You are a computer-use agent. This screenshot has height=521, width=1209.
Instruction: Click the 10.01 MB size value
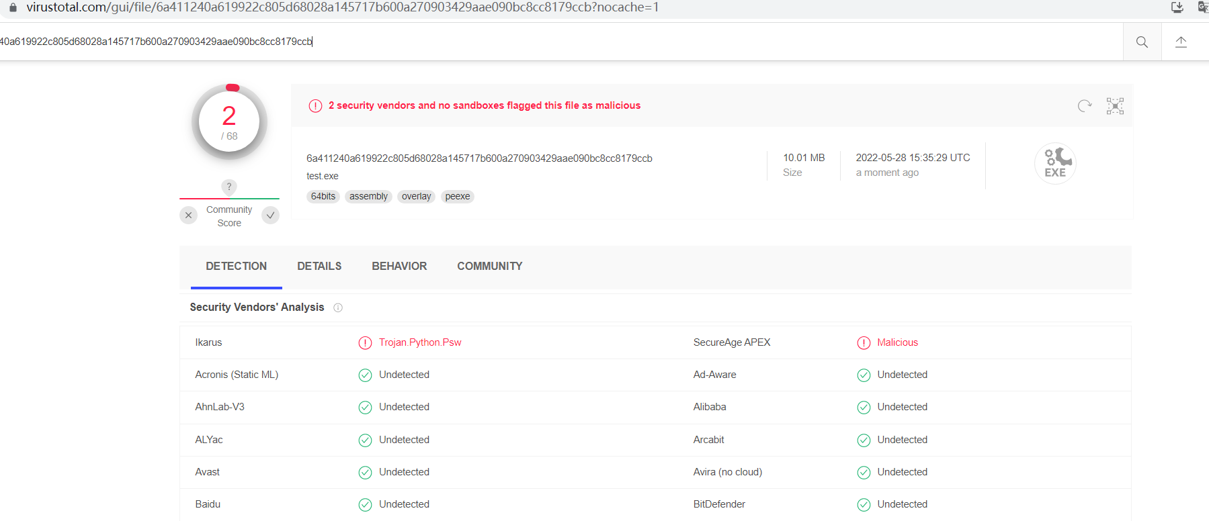[804, 158]
